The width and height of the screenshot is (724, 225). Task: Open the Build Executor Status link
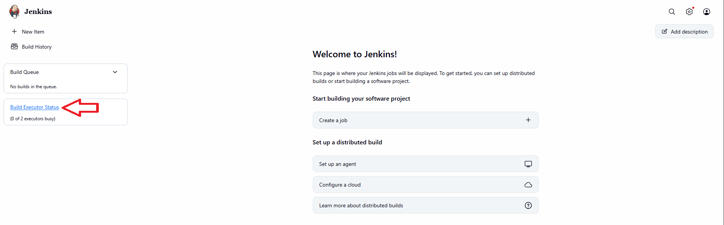point(35,107)
